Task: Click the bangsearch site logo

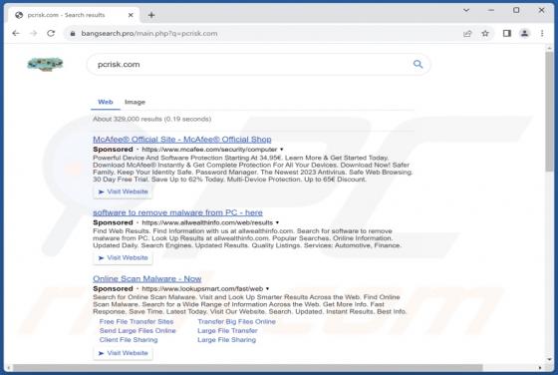Action: click(x=45, y=65)
